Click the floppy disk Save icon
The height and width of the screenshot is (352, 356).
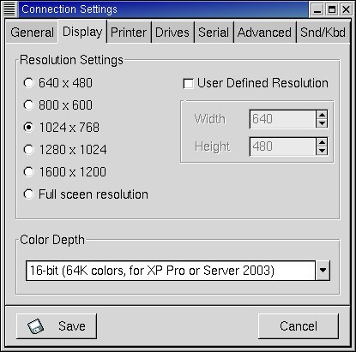[35, 326]
